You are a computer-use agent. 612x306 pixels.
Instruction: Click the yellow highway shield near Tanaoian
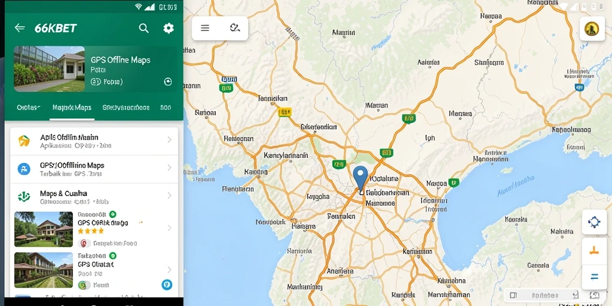point(285,112)
